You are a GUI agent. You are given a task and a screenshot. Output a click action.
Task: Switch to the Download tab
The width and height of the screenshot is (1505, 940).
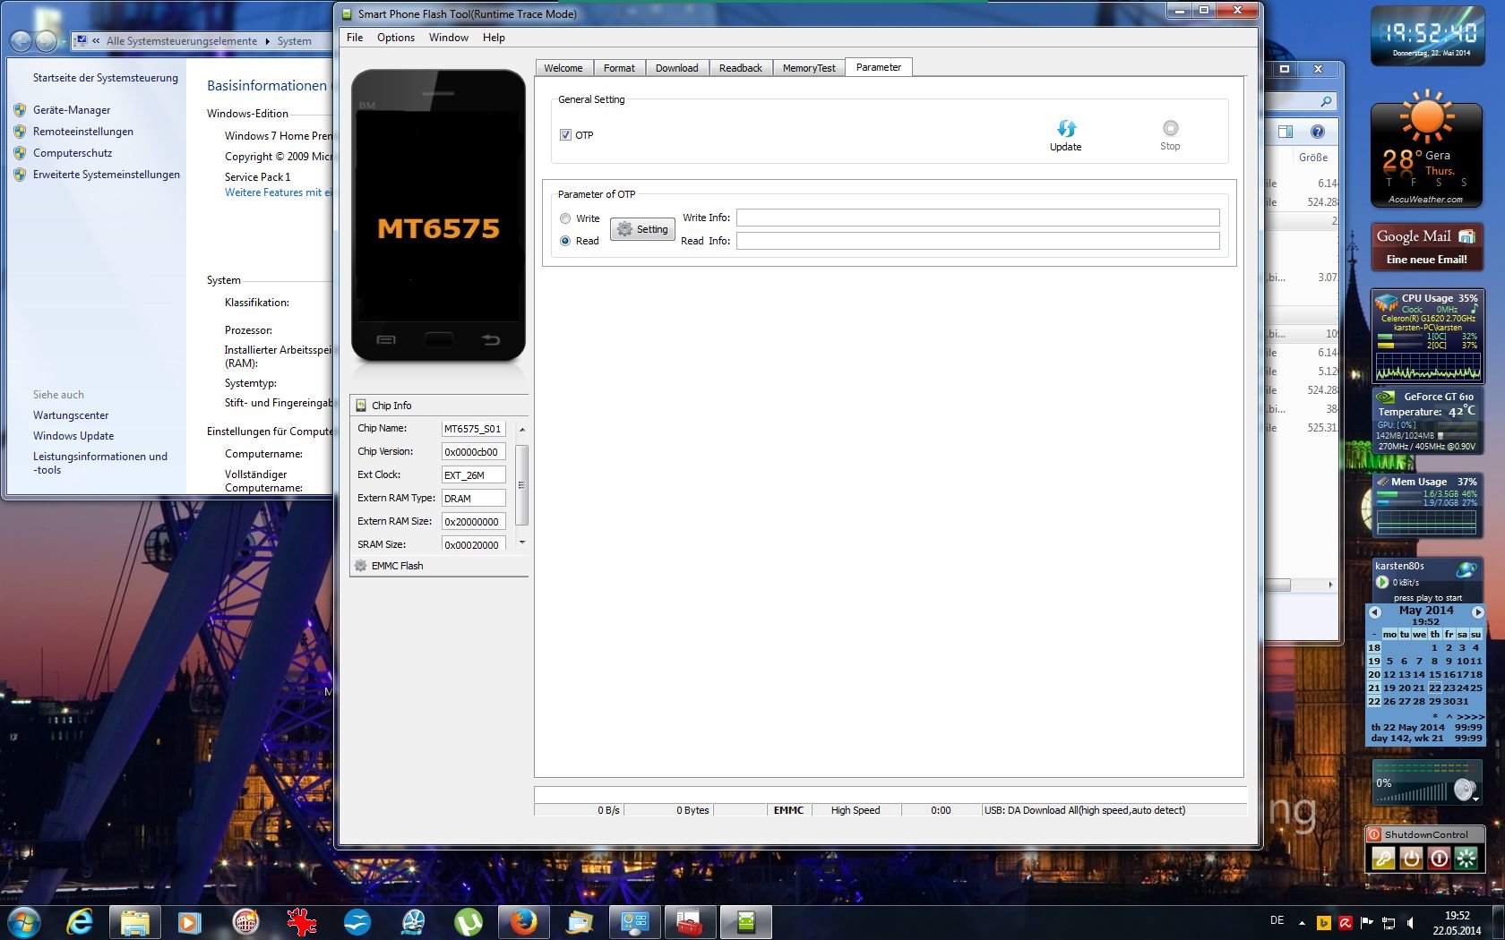click(x=677, y=68)
